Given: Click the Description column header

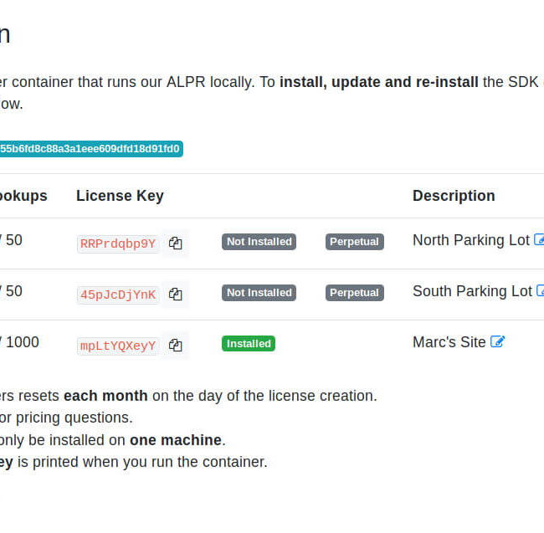Looking at the screenshot, I should [454, 196].
